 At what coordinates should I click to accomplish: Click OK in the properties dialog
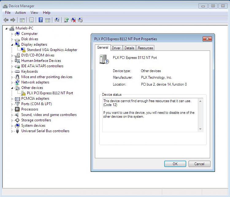[x=175, y=164]
